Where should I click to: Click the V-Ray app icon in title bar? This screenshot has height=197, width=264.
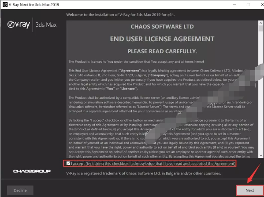pos(5,4)
